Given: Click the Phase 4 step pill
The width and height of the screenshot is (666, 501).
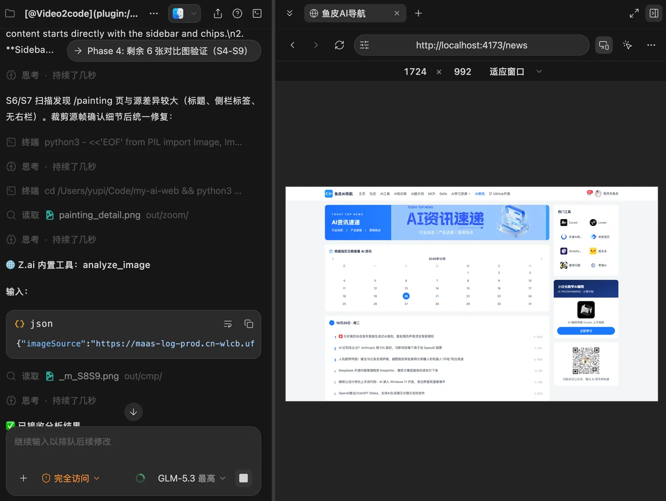Looking at the screenshot, I should (164, 51).
